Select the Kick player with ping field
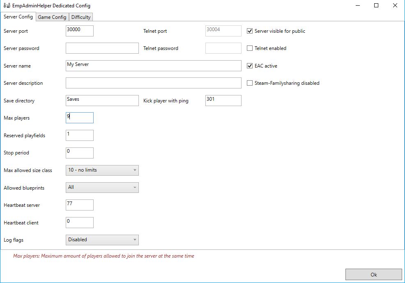The height and width of the screenshot is (283, 405). [223, 100]
